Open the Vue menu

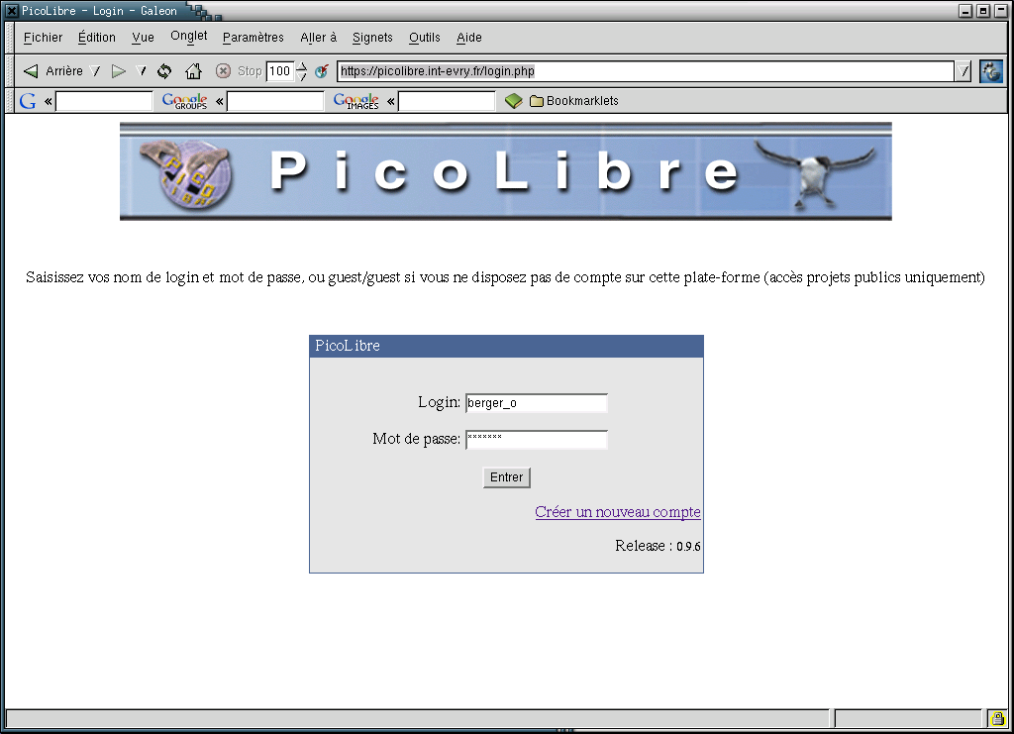point(143,38)
